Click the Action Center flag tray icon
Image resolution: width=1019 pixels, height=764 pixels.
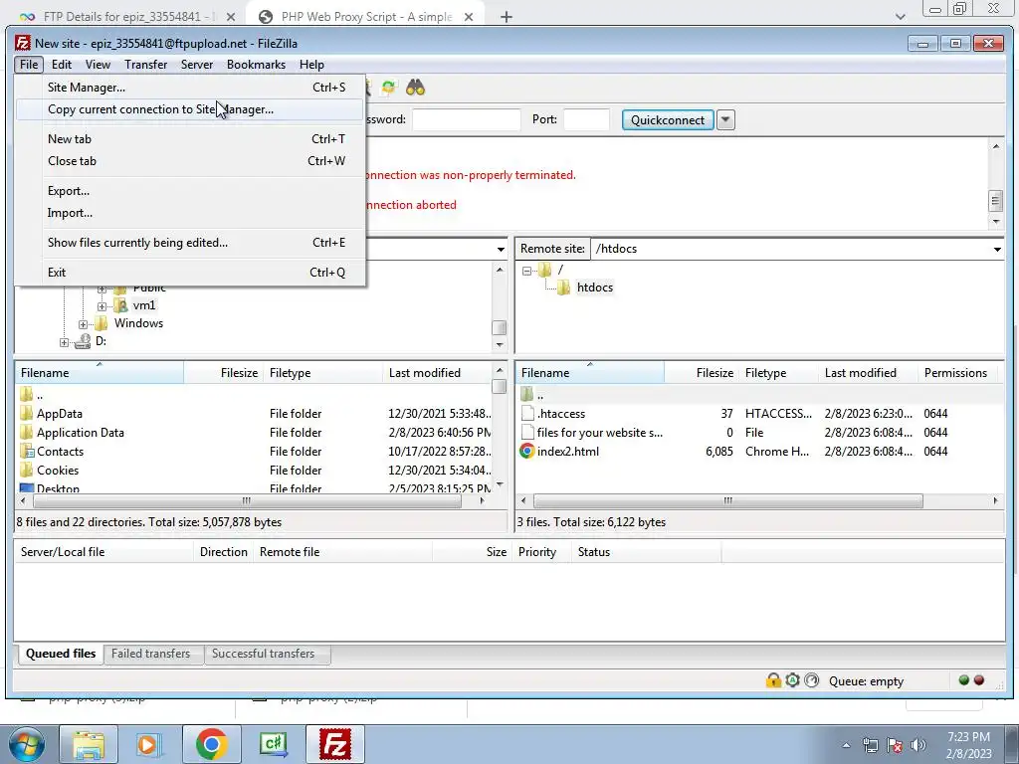click(x=895, y=745)
